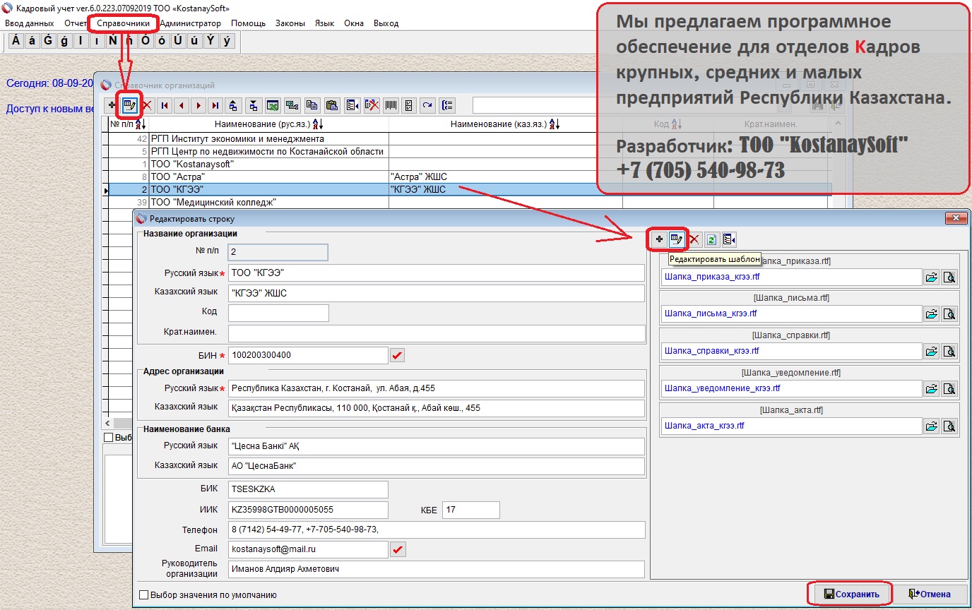Image resolution: width=972 pixels, height=610 pixels.
Task: Open the 'Администратор' menu
Action: tap(190, 23)
